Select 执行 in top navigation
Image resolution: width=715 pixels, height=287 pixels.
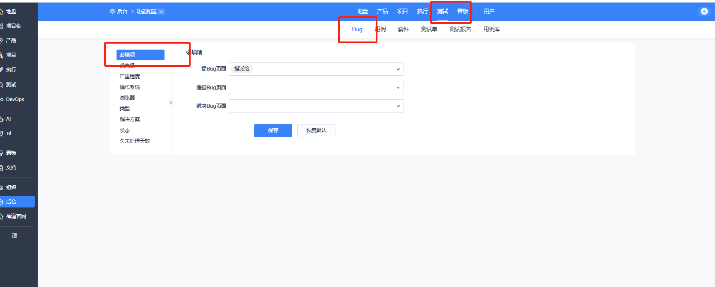pyautogui.click(x=422, y=12)
